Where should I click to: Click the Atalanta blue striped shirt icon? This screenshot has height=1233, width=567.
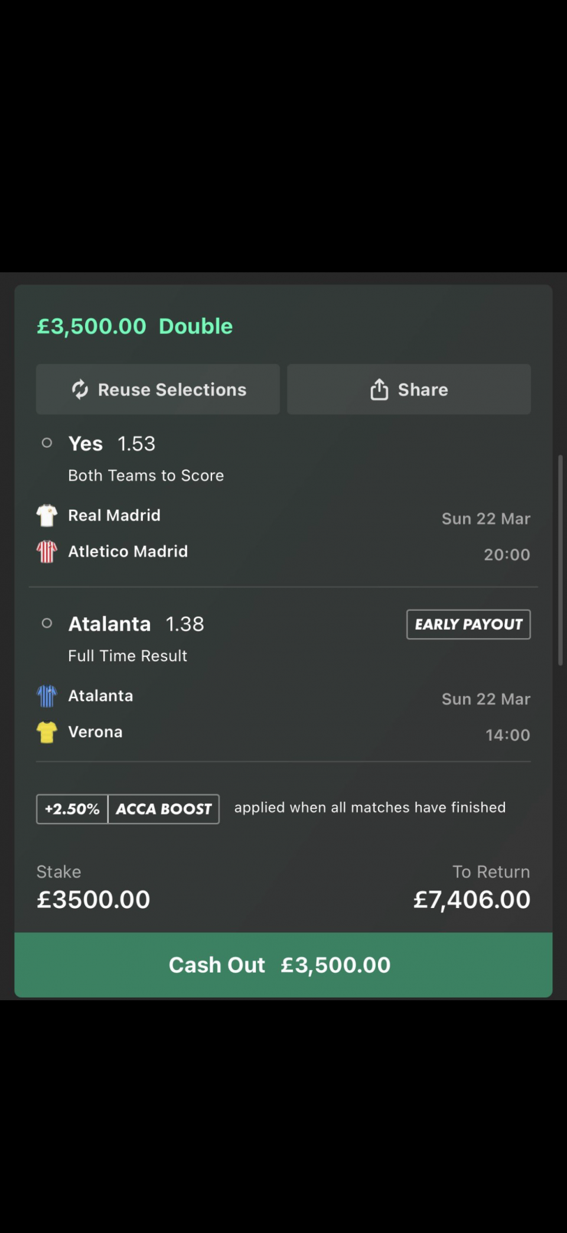[x=47, y=696]
